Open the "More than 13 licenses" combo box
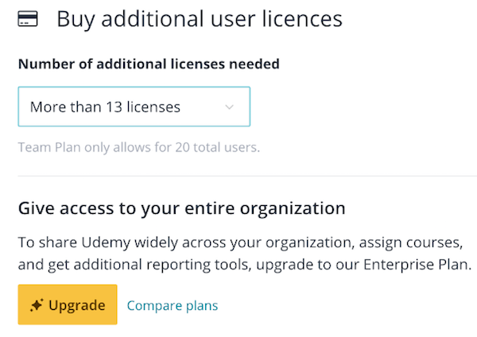 pyautogui.click(x=134, y=107)
